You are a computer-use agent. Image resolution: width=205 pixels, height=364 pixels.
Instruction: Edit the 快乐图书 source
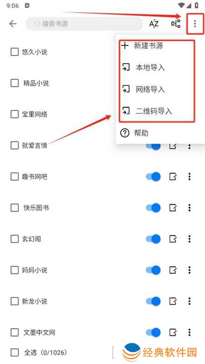pyautogui.click(x=173, y=208)
